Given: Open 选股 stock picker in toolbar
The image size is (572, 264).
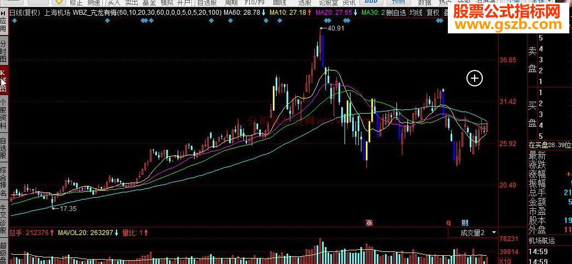Looking at the screenshot, I should click(304, 3).
